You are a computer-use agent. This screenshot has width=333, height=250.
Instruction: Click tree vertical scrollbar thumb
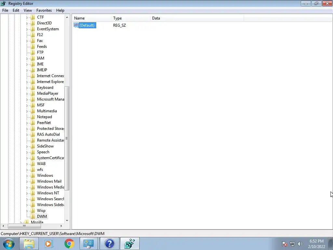(x=67, y=138)
